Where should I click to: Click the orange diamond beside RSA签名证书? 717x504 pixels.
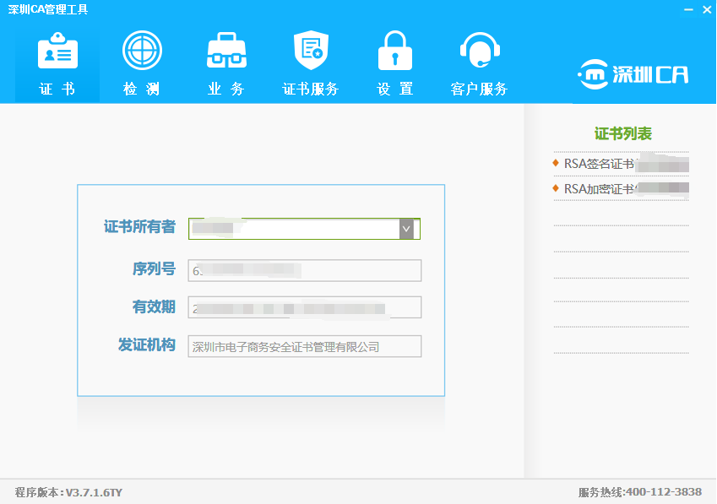pos(556,163)
